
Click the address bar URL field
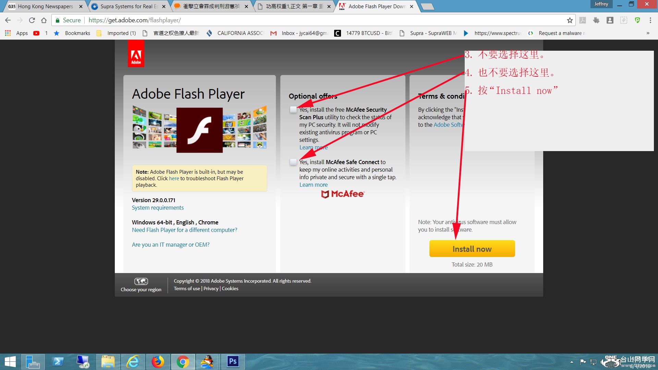308,20
